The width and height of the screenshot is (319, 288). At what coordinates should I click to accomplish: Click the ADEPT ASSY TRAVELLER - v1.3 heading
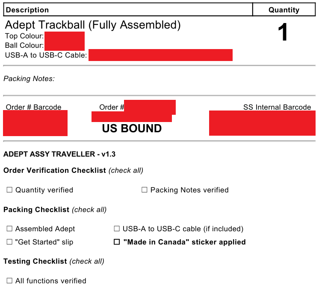coord(59,154)
